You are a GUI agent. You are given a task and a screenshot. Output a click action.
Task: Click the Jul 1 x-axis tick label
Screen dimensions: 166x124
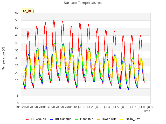(81, 107)
